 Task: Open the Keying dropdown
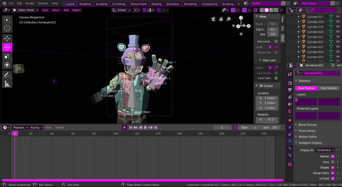point(36,128)
